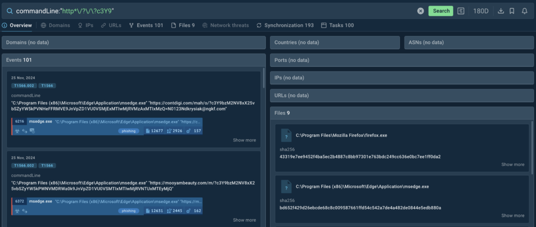Open the query list icon beside Search

click(x=461, y=11)
